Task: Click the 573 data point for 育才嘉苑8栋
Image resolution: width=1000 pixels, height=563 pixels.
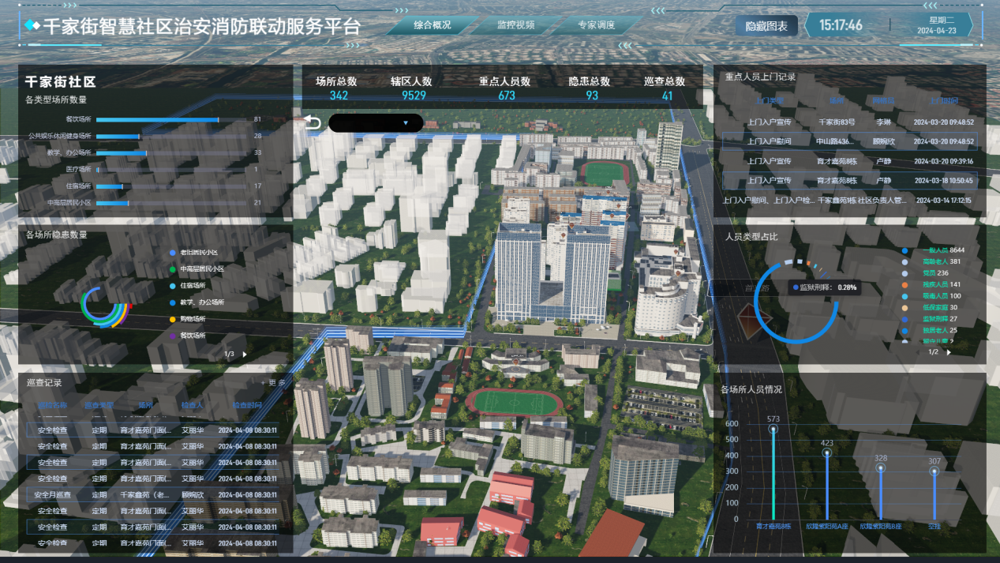Action: pyautogui.click(x=773, y=430)
